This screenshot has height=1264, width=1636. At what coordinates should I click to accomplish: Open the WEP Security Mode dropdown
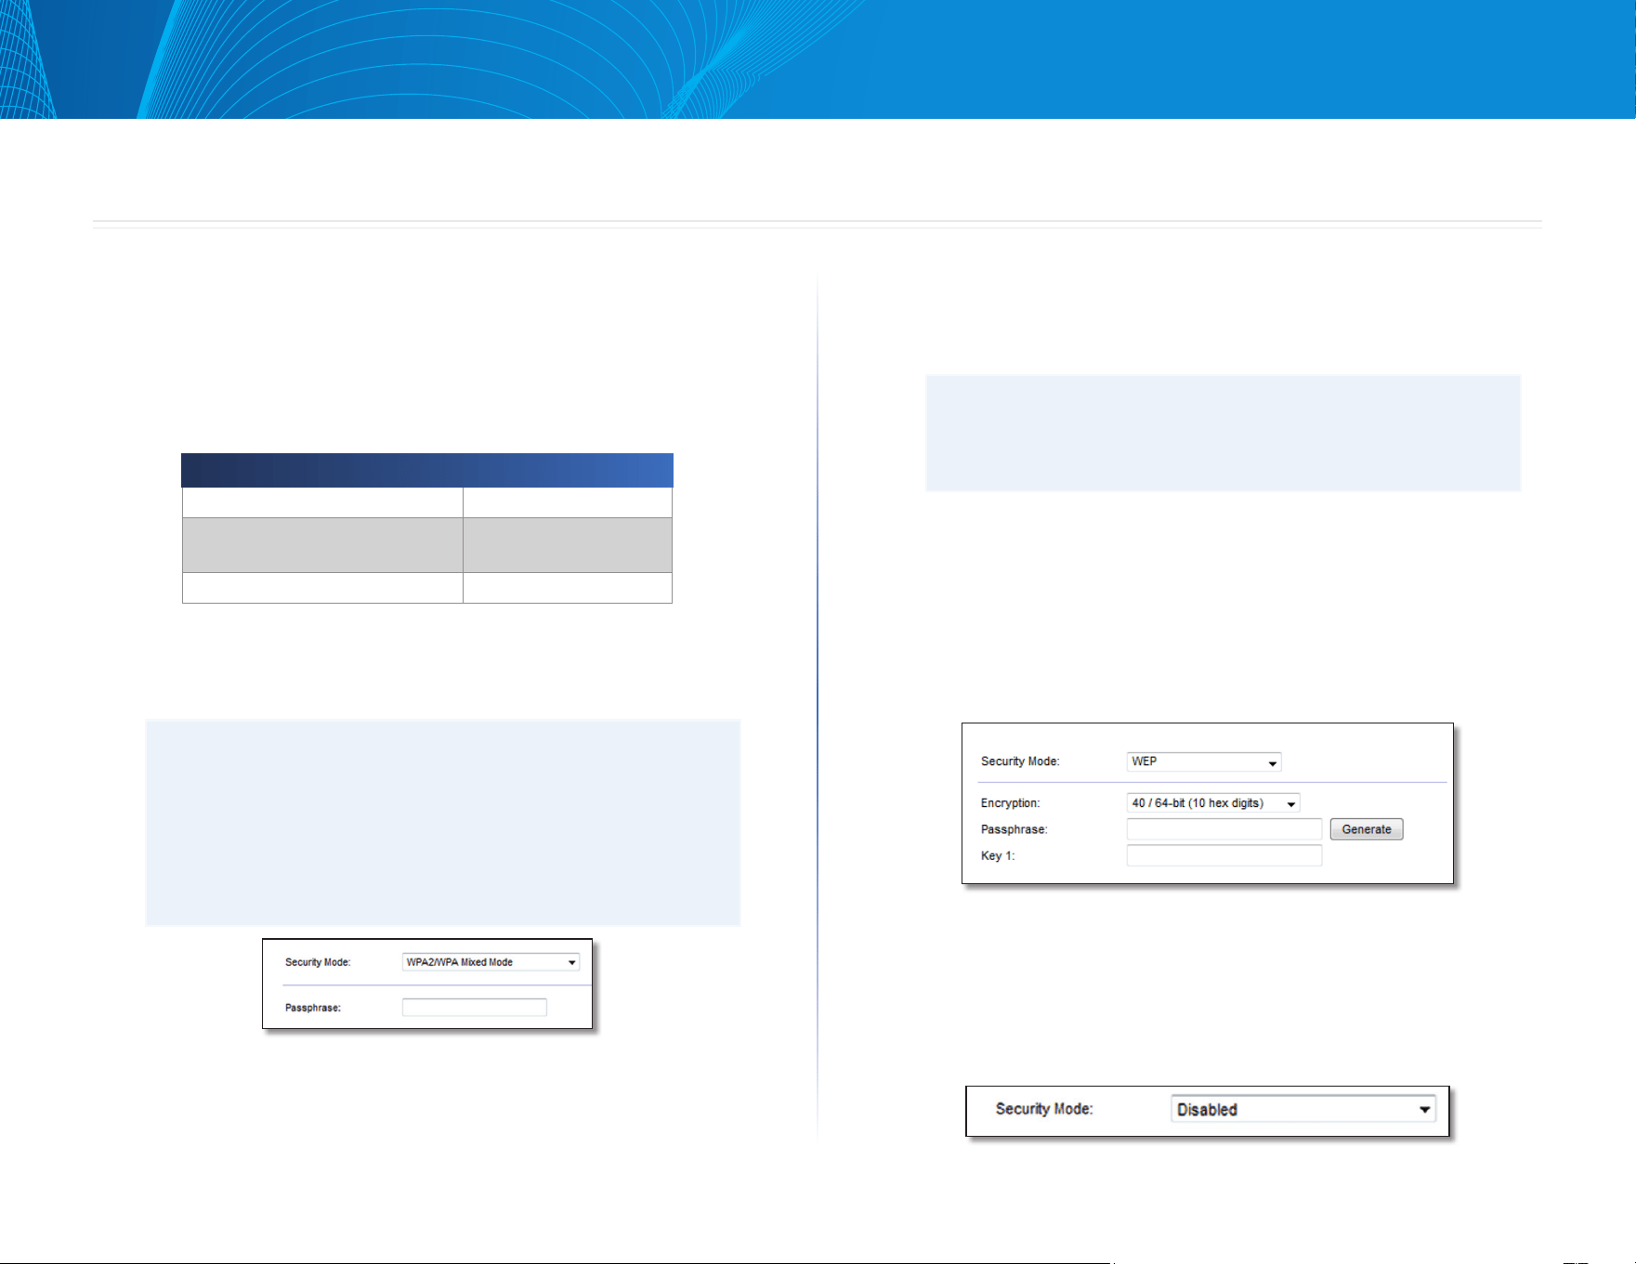click(1204, 762)
